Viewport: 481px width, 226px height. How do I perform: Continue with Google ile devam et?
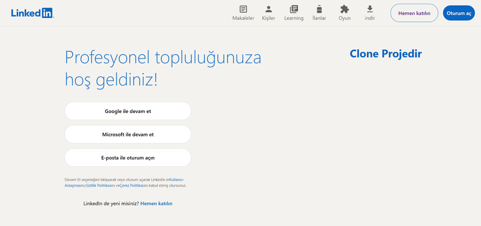tap(128, 111)
